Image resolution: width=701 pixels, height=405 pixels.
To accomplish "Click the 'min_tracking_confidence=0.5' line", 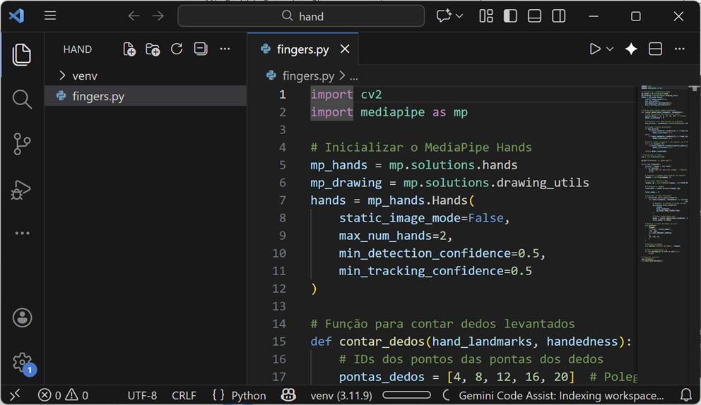I will [435, 271].
